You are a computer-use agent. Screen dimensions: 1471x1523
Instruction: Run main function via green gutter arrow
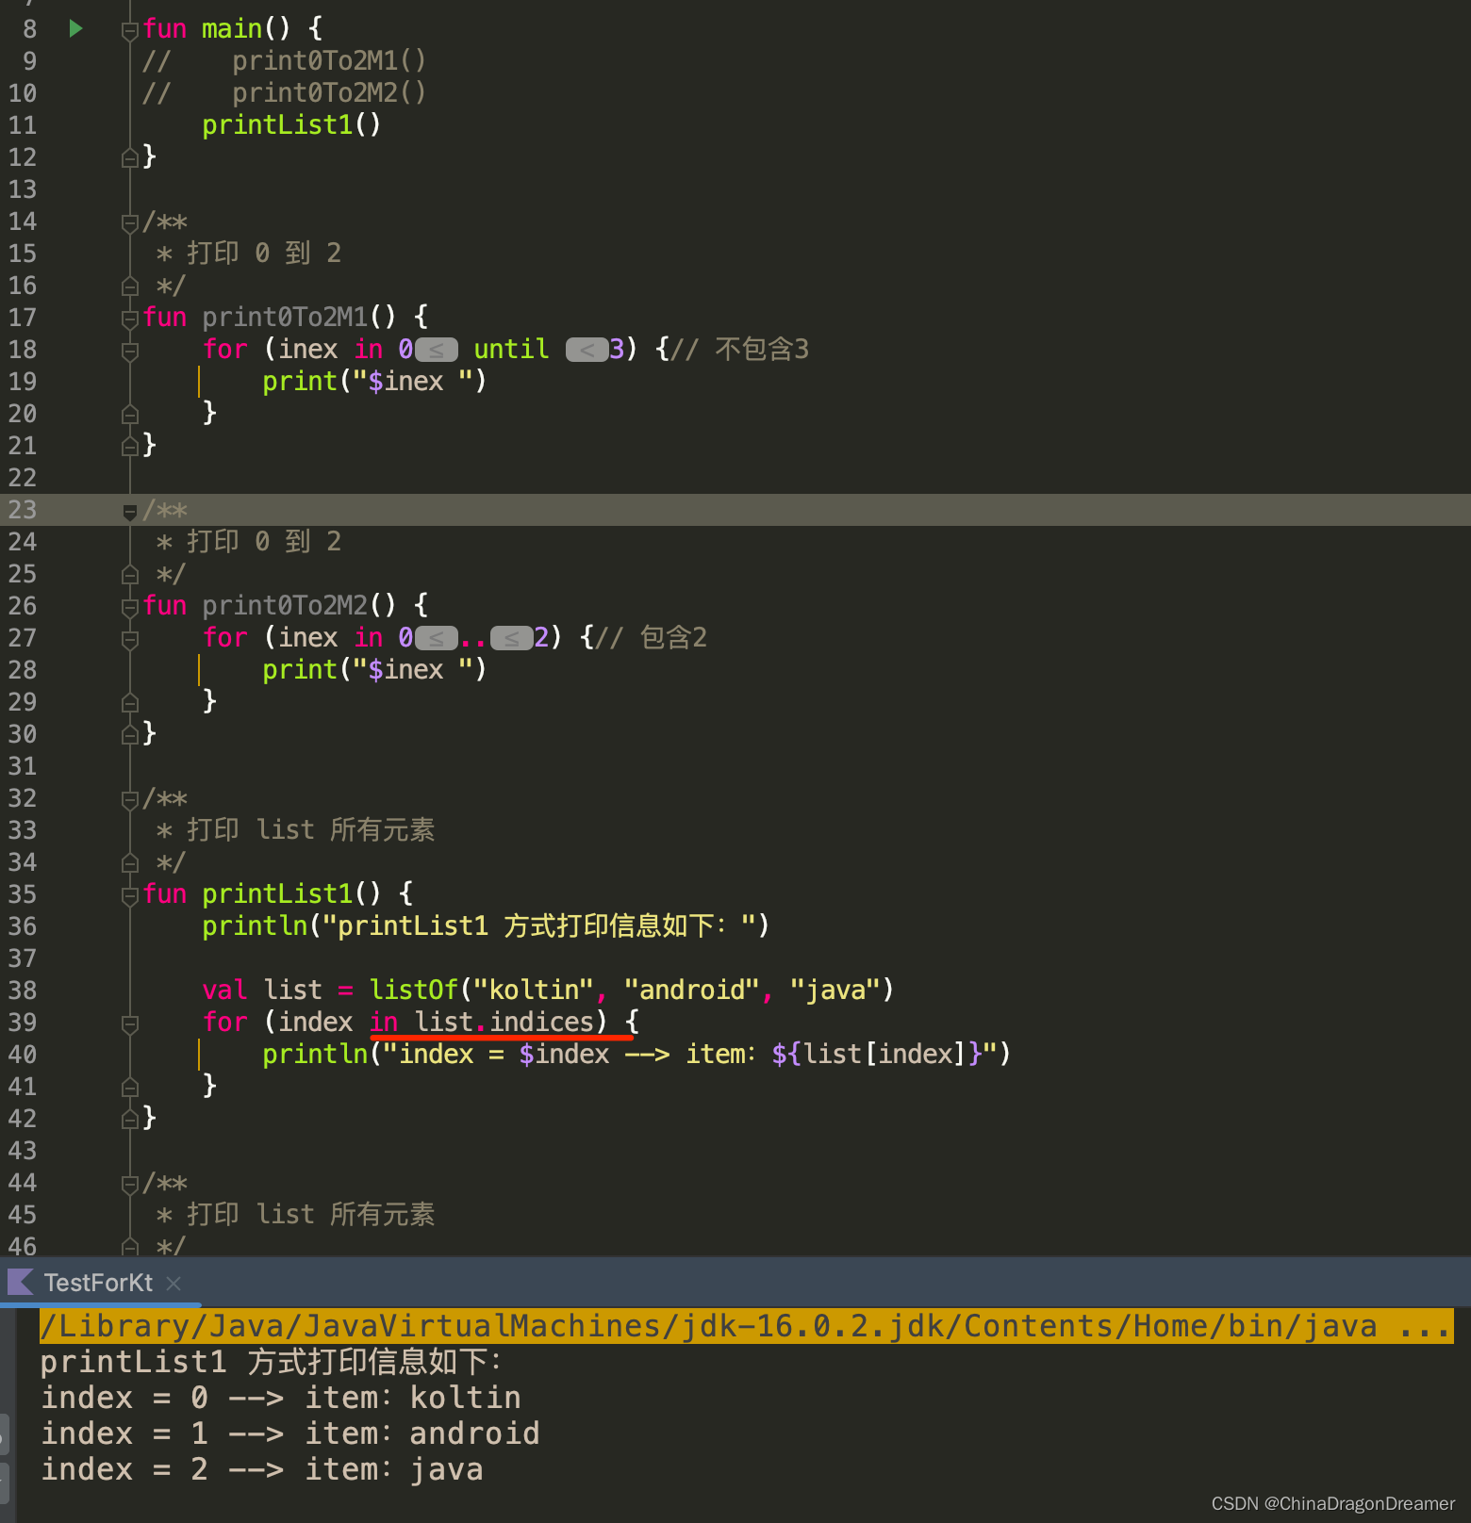click(x=76, y=28)
